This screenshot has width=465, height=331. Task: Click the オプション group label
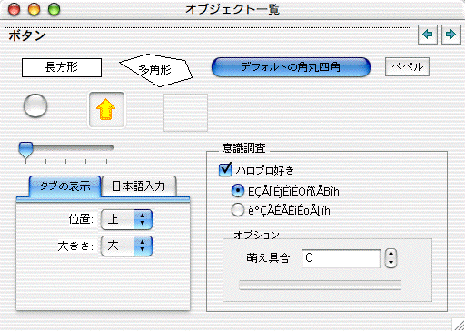[256, 235]
